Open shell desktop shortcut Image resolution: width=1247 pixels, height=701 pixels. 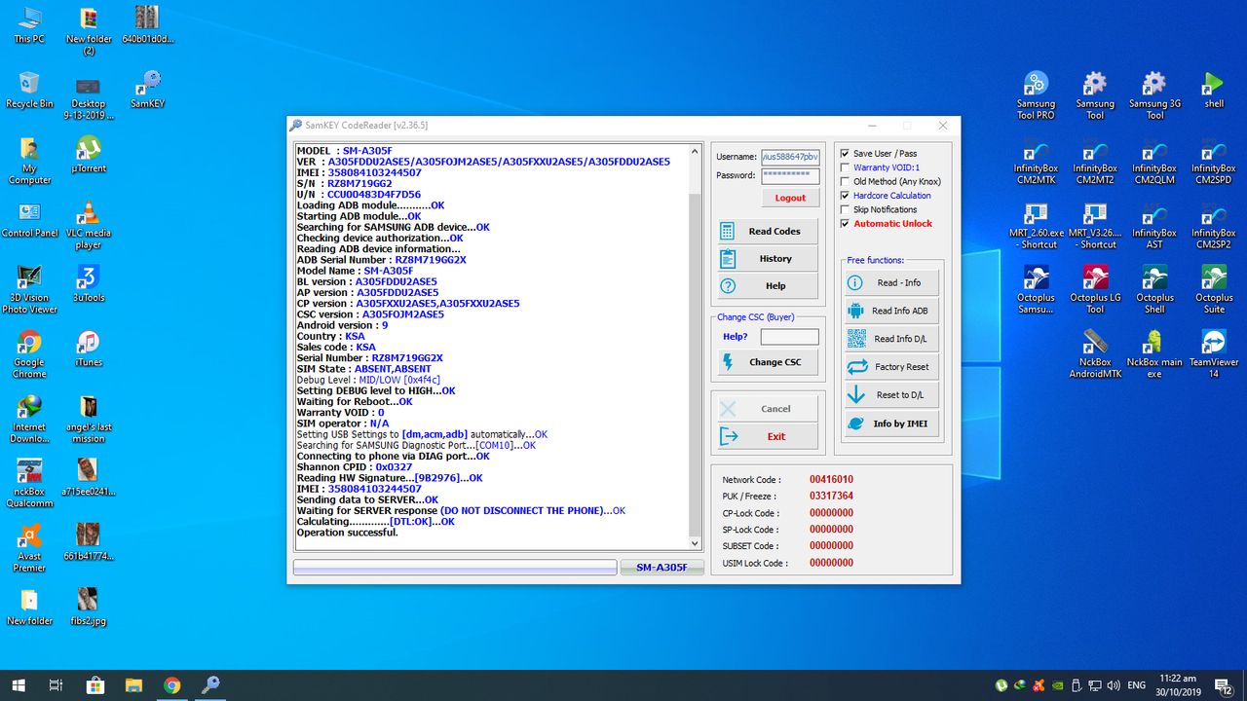1214,90
